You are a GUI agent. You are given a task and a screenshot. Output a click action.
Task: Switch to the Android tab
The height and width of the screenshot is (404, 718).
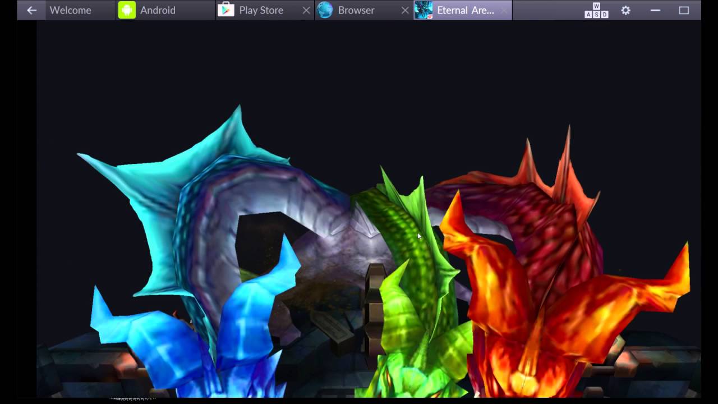(x=165, y=10)
